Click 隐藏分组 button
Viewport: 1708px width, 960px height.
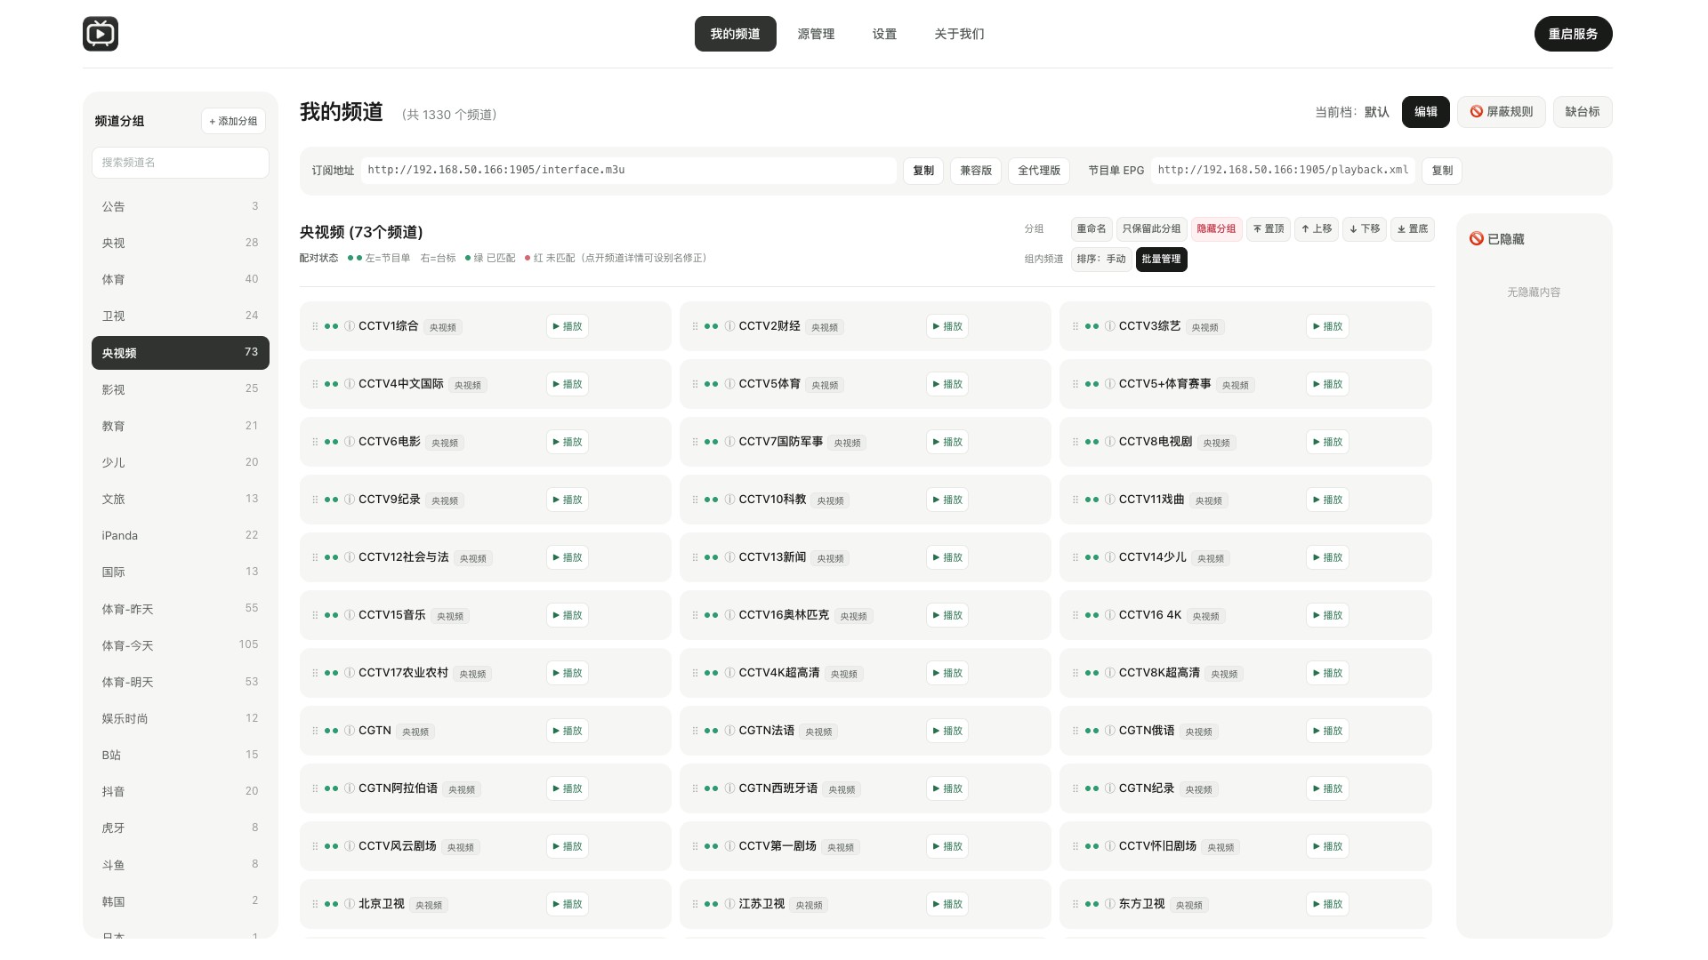click(x=1216, y=229)
